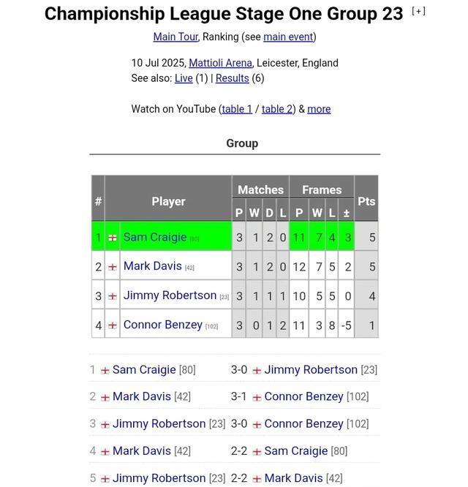Click England flag icon next to Sam Craigie in standings
Viewport: 468px width, 487px height.
pyautogui.click(x=113, y=238)
